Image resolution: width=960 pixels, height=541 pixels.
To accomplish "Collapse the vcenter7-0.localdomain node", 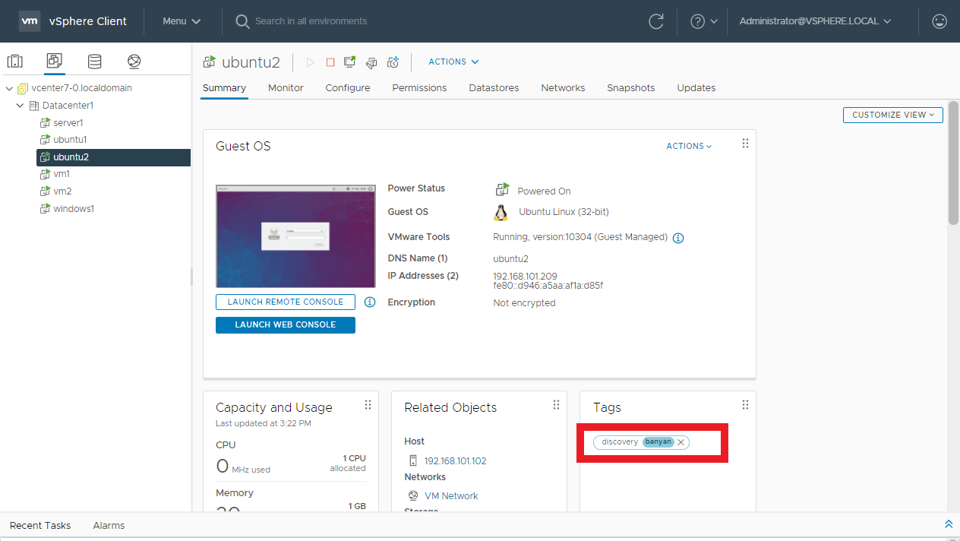I will click(9, 88).
